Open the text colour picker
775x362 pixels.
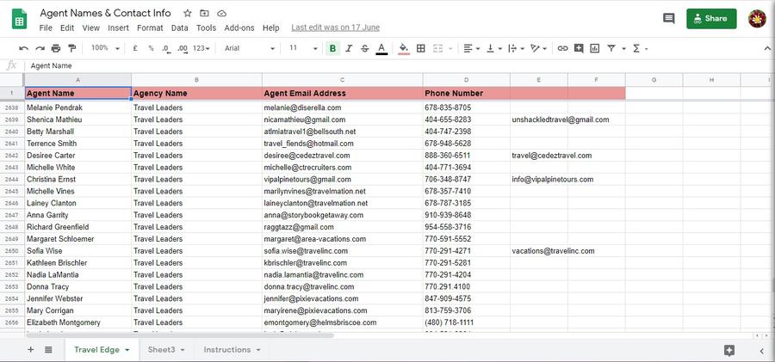[x=381, y=48]
